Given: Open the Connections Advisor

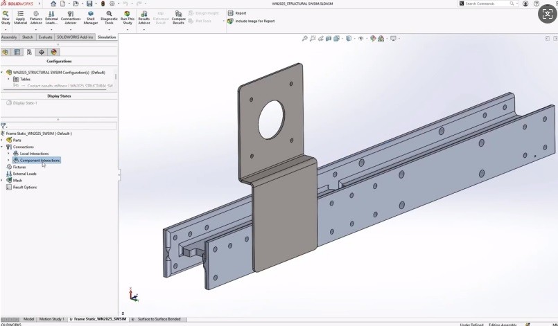Looking at the screenshot, I should point(71,18).
